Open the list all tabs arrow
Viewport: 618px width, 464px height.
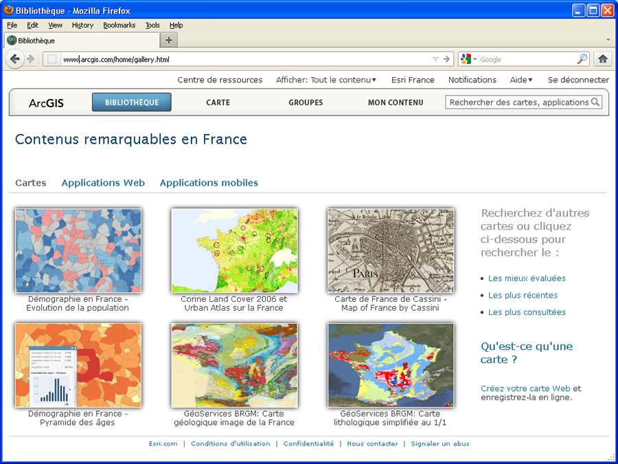point(608,40)
